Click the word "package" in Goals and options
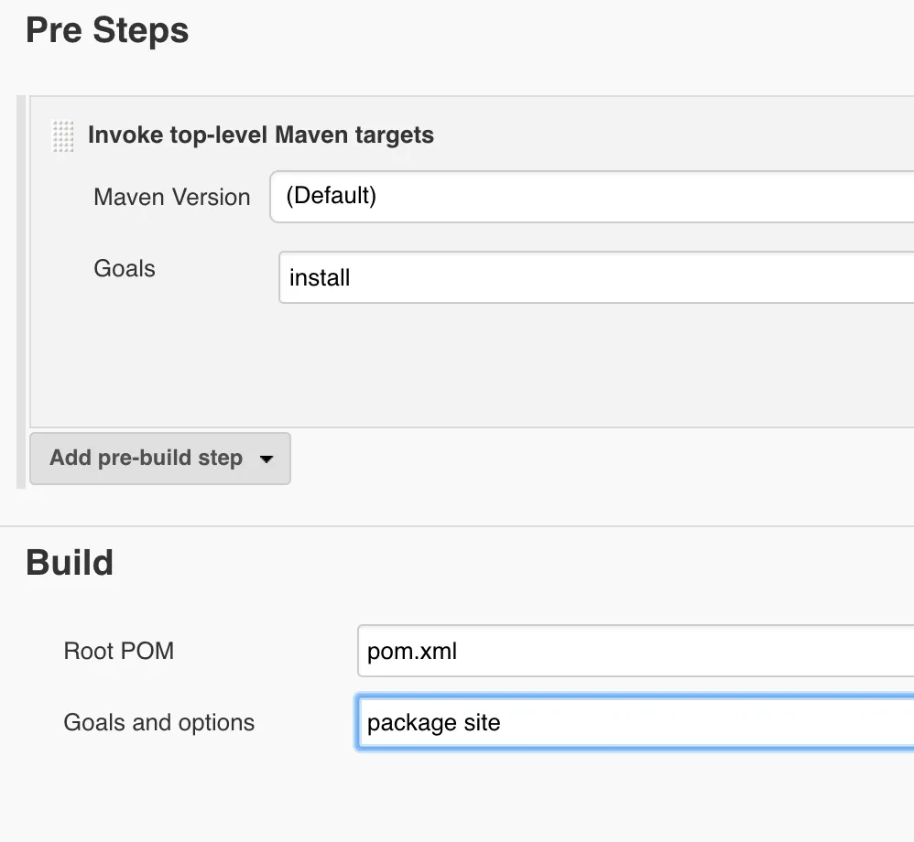The height and width of the screenshot is (842, 914). [406, 723]
